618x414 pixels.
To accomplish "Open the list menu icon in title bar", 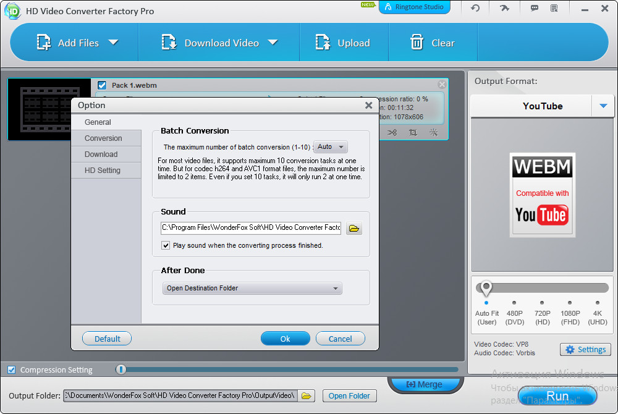I will click(x=554, y=8).
